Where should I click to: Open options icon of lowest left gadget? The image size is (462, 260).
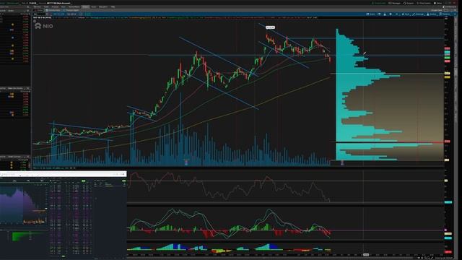[28, 157]
